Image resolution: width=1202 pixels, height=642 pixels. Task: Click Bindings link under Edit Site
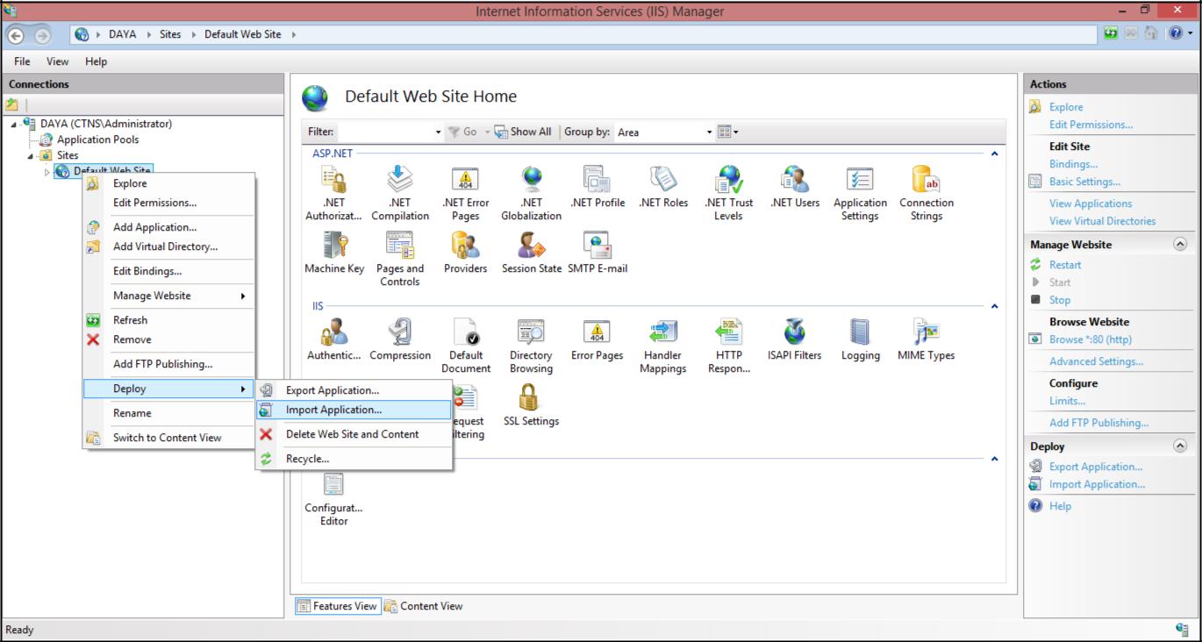[x=1073, y=164]
